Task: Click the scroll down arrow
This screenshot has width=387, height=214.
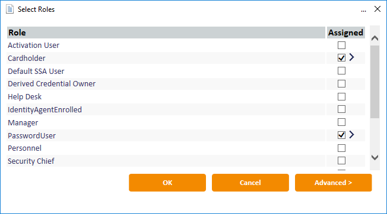Action: (375, 157)
